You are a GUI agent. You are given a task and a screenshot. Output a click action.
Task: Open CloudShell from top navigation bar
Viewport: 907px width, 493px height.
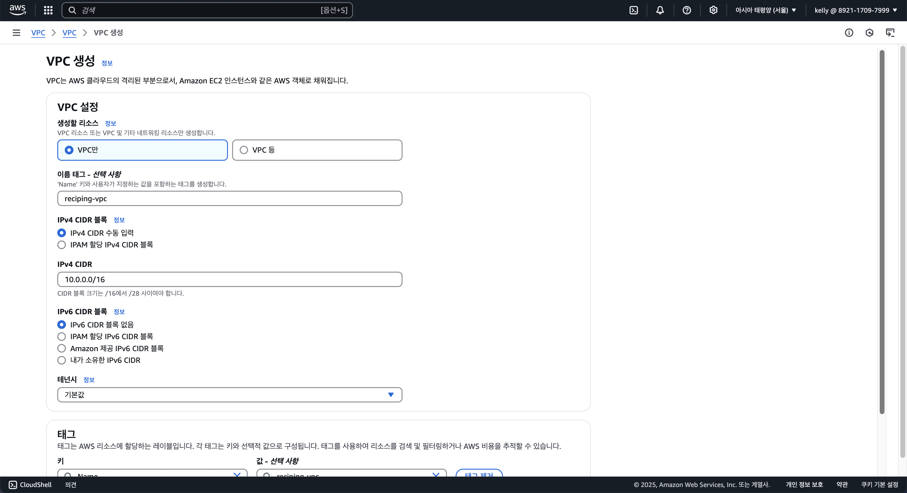pos(633,10)
